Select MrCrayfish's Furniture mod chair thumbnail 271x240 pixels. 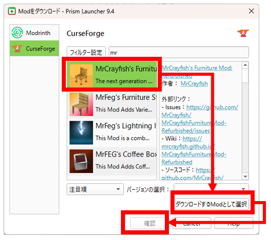pos(81,75)
